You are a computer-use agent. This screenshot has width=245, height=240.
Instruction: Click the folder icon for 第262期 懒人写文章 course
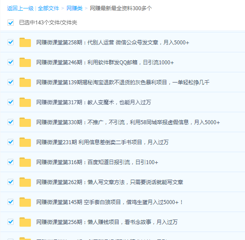(x=25, y=182)
